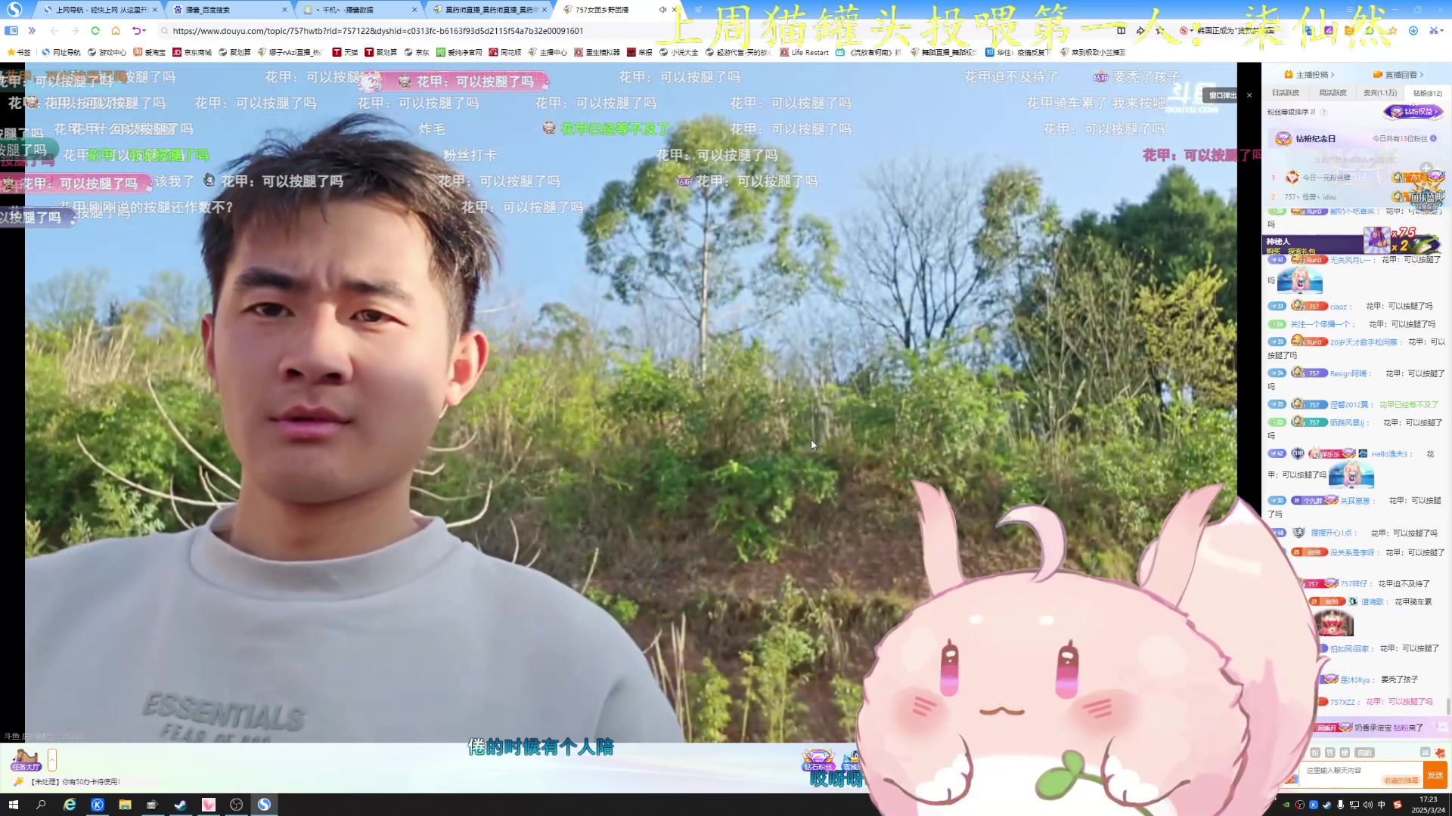Viewport: 1452px width, 816px height.
Task: Close the 窗口弹出 popout button overlay
Action: click(1249, 95)
